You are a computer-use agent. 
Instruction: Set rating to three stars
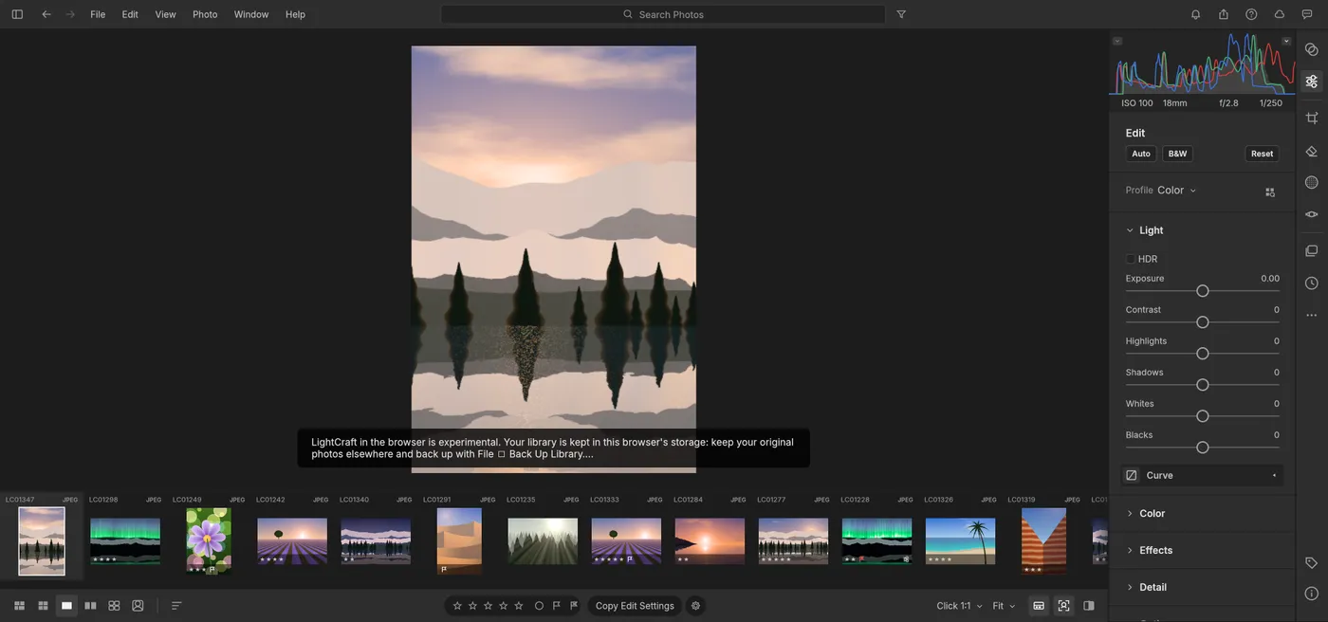(x=488, y=606)
